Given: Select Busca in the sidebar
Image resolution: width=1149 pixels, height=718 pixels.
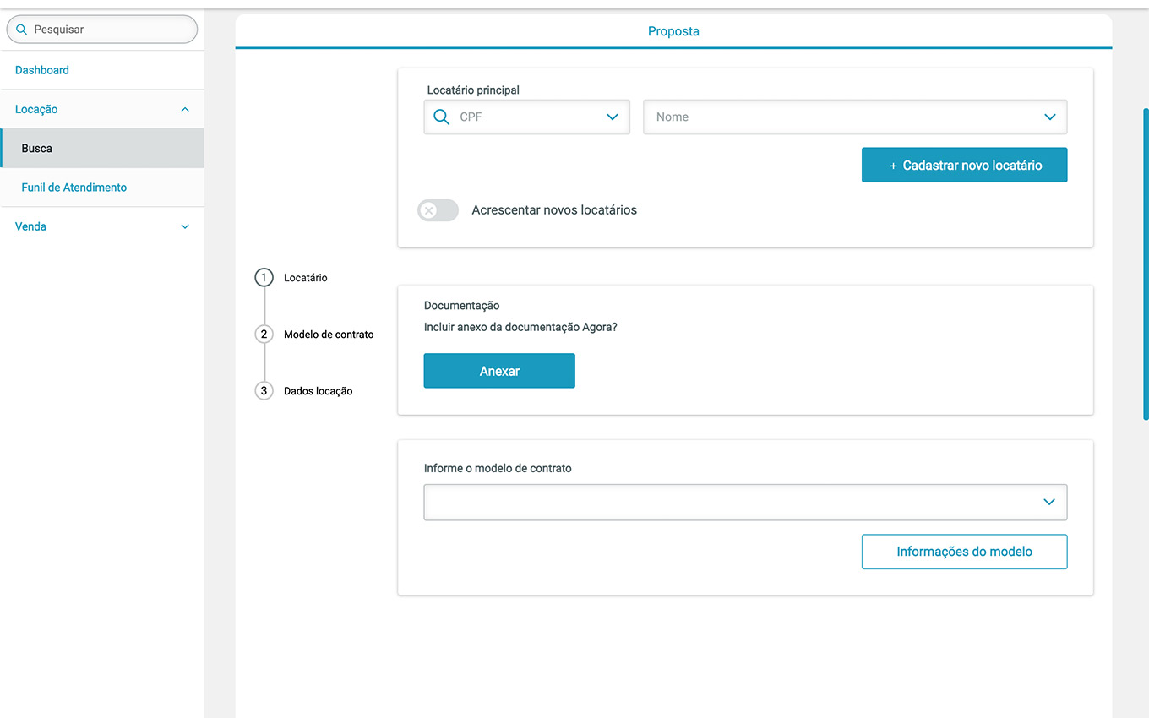Looking at the screenshot, I should coord(37,149).
